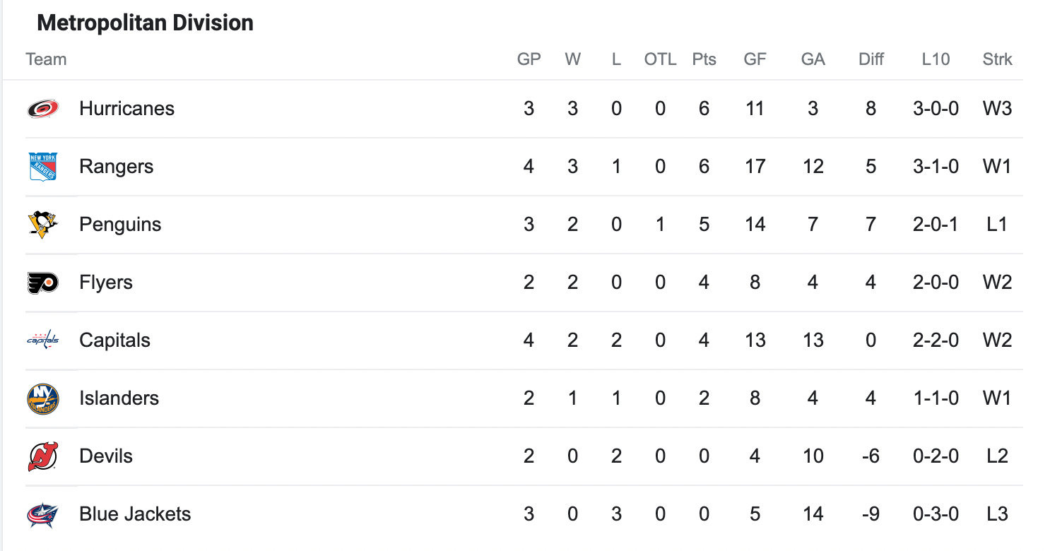Image resolution: width=1050 pixels, height=551 pixels.
Task: Click the L10 column header
Action: (x=936, y=59)
